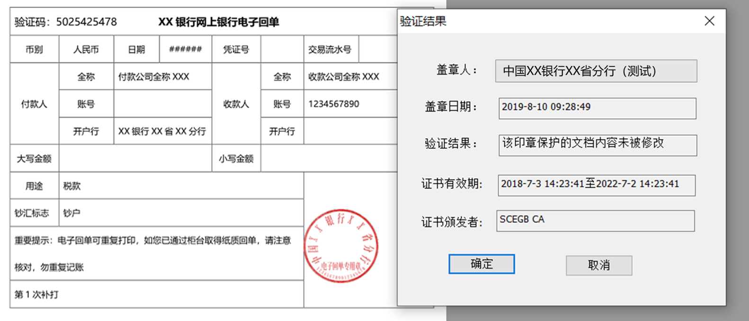This screenshot has width=749, height=321.
Task: Click the 盖章人 field showing 中国XX银行XX省分行
Action: pyautogui.click(x=596, y=71)
